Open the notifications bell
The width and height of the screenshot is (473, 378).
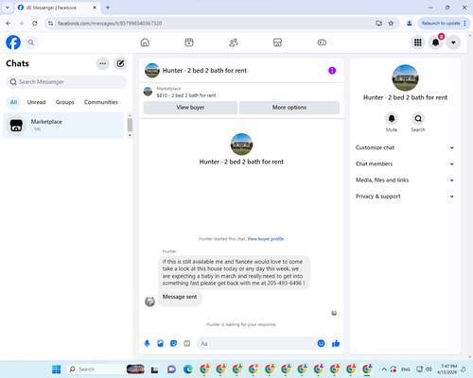point(435,43)
